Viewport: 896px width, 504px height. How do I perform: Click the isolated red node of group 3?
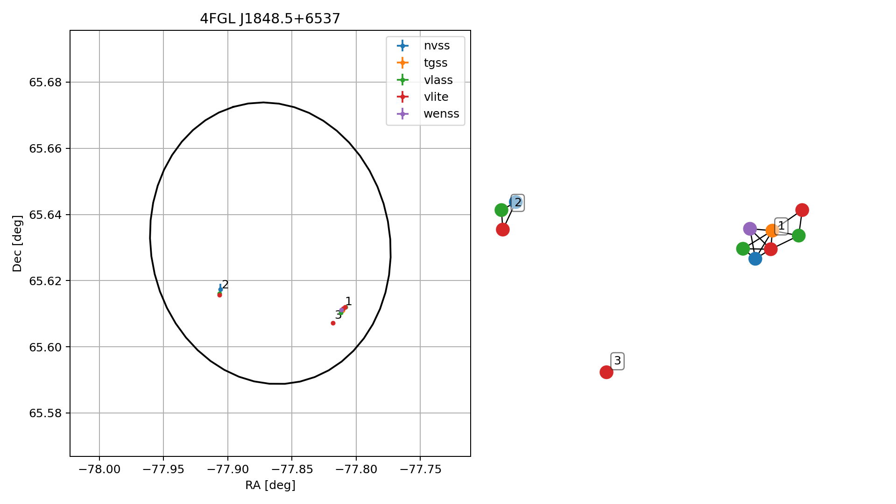606,372
